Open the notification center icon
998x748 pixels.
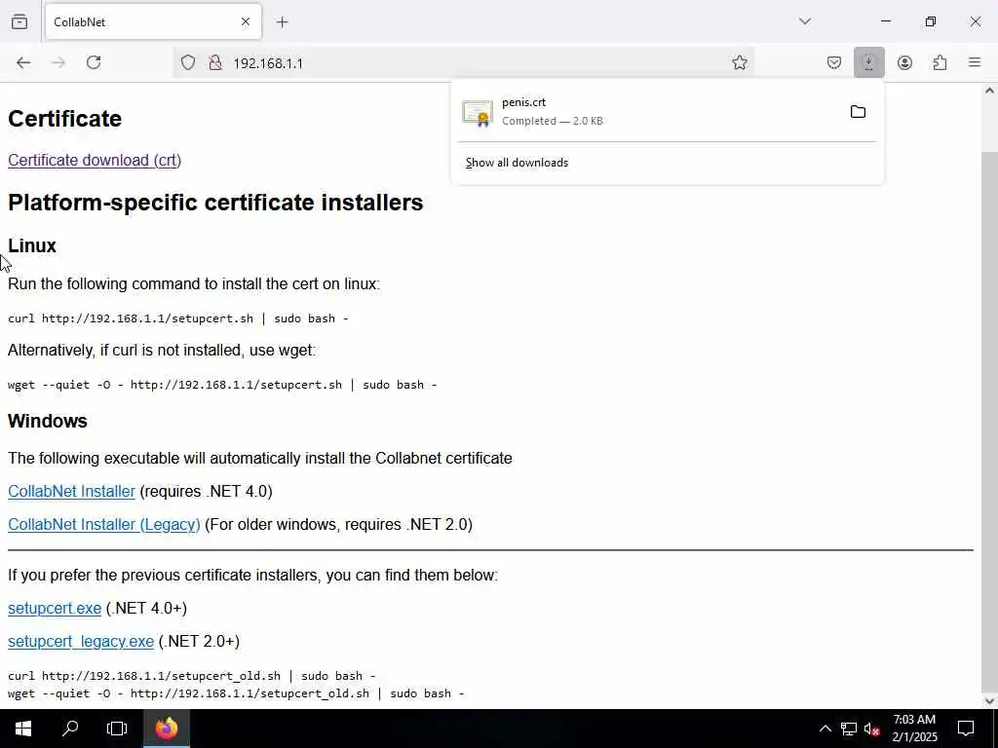pyautogui.click(x=966, y=729)
